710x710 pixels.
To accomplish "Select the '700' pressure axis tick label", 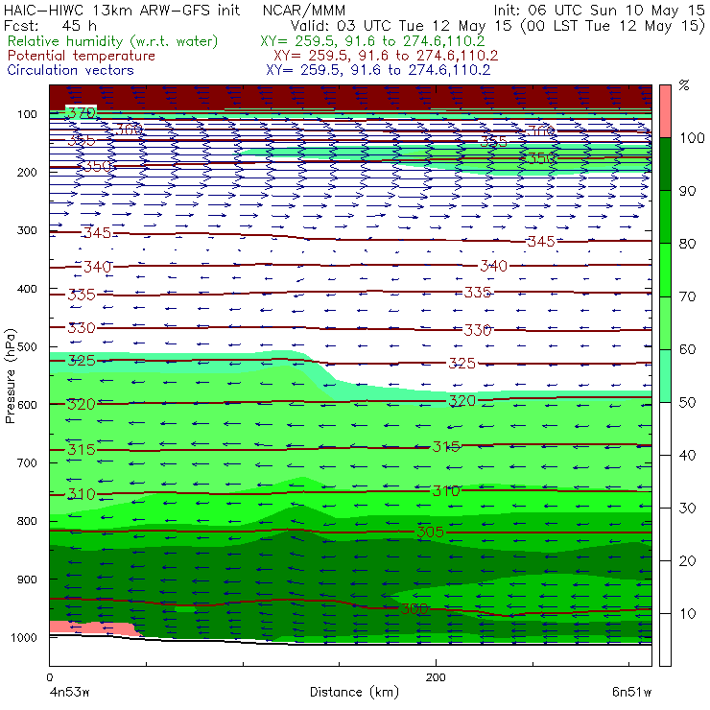I will coord(27,463).
